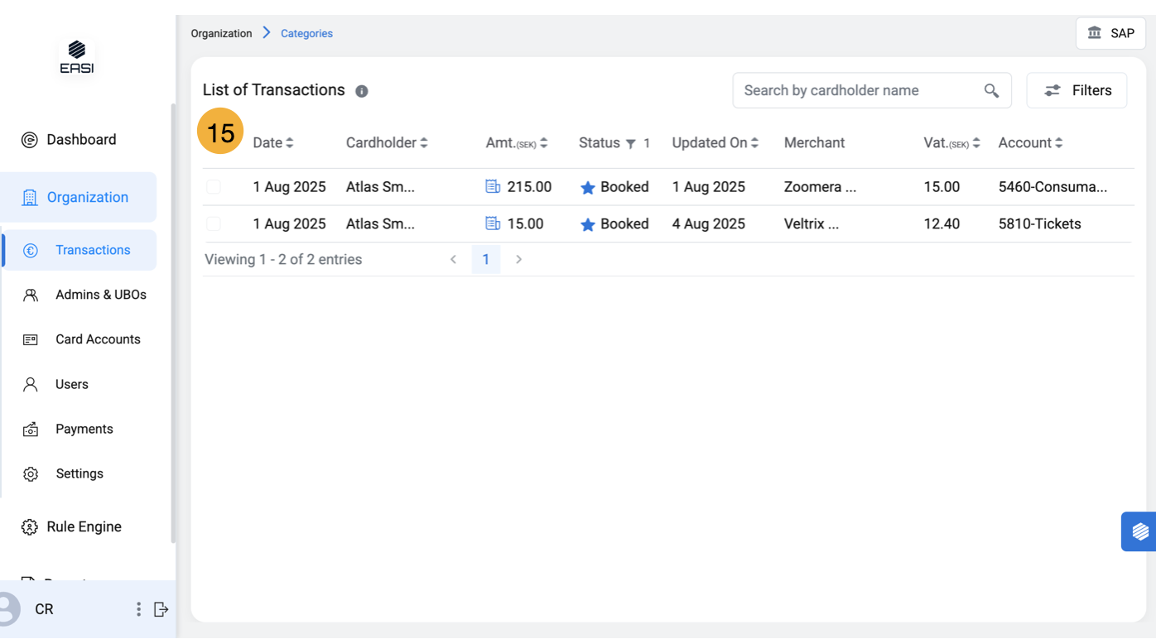This screenshot has height=639, width=1156.
Task: Click the blue floating widget icon
Action: pos(1139,531)
